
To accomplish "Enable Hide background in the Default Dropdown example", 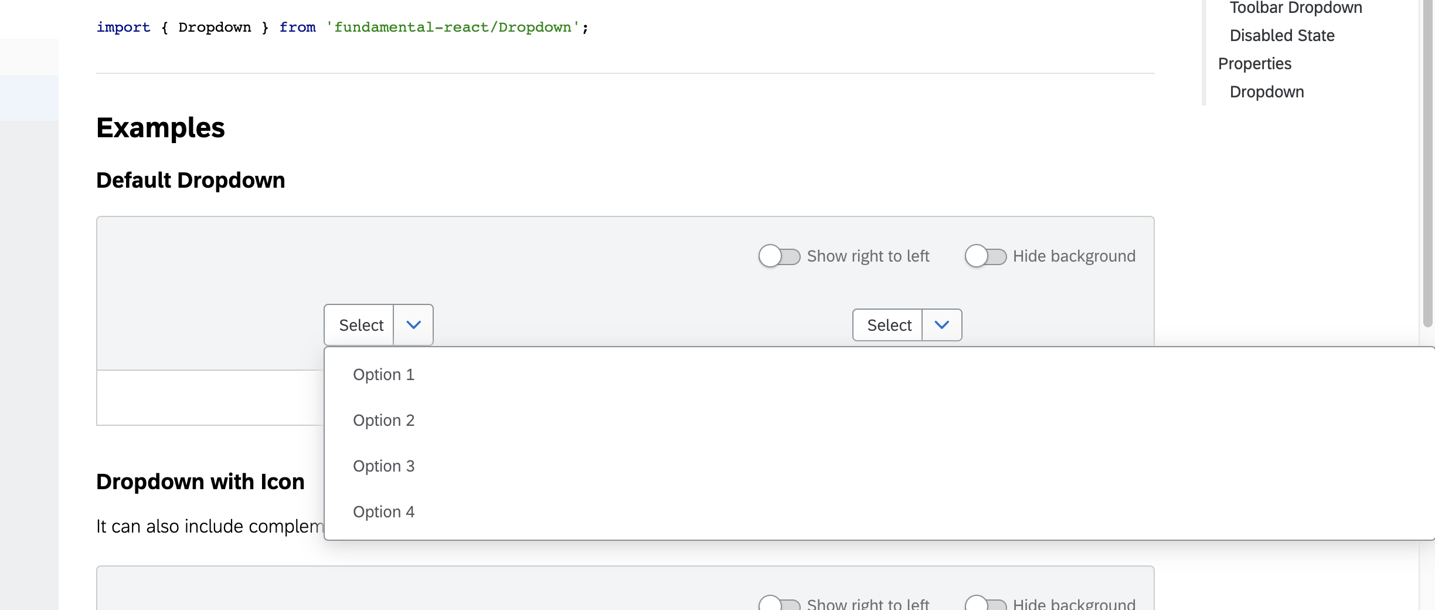I will coord(987,256).
